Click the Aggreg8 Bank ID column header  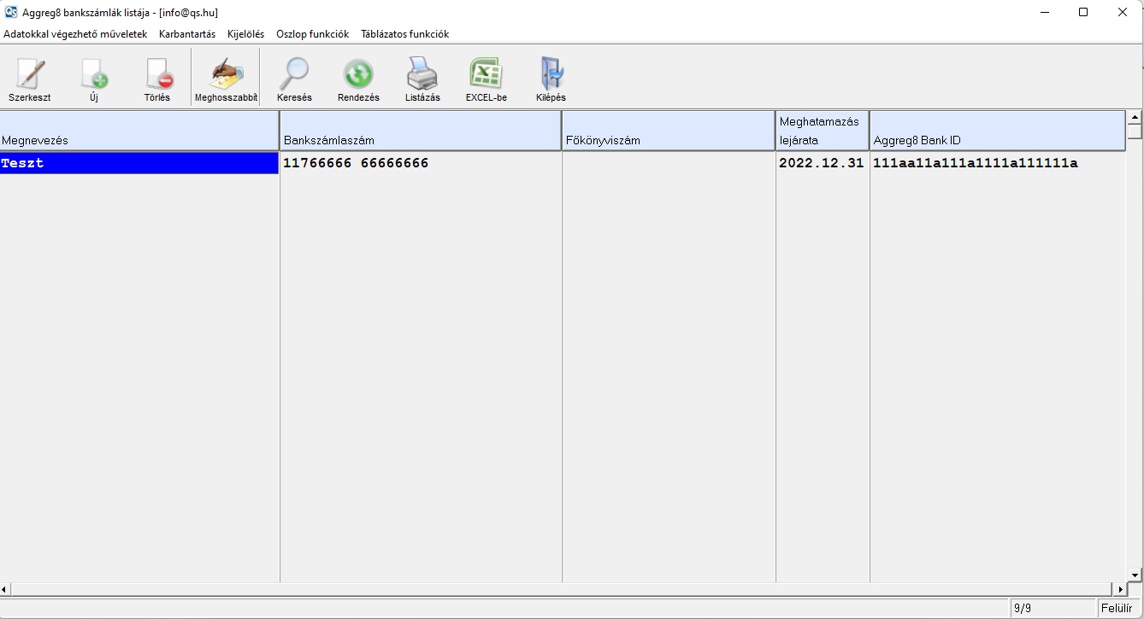(997, 131)
